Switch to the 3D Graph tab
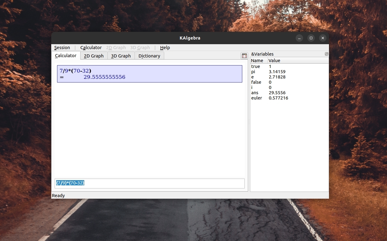This screenshot has height=241, width=387. (x=121, y=56)
